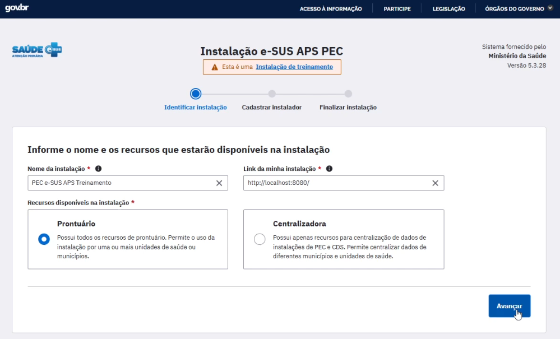Click the Finalizar instalação step label
560x339 pixels.
click(x=348, y=108)
